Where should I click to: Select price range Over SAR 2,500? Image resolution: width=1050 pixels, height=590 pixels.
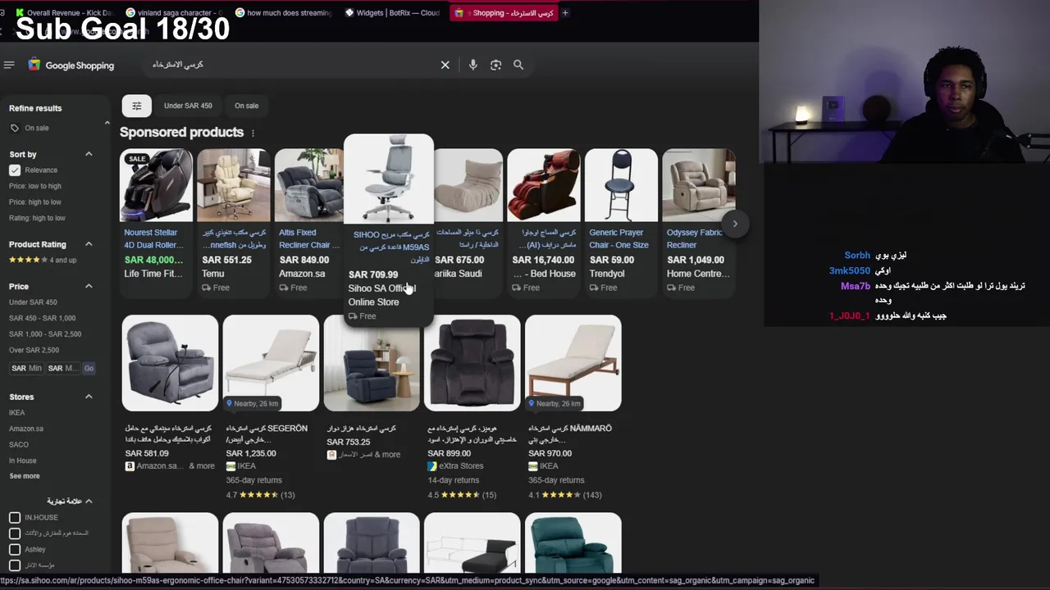[34, 350]
